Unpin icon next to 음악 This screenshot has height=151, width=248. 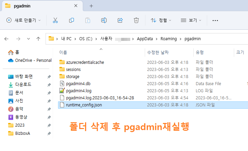coord(49,109)
